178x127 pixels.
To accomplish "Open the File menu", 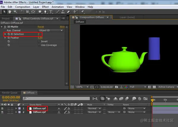I will (3, 7).
